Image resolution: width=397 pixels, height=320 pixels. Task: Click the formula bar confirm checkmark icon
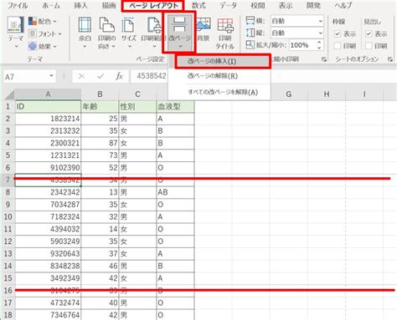101,76
